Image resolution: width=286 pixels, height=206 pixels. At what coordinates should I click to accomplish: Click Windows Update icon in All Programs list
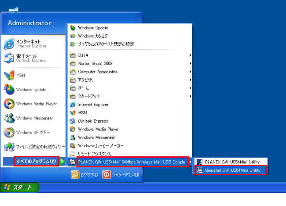pos(73,28)
